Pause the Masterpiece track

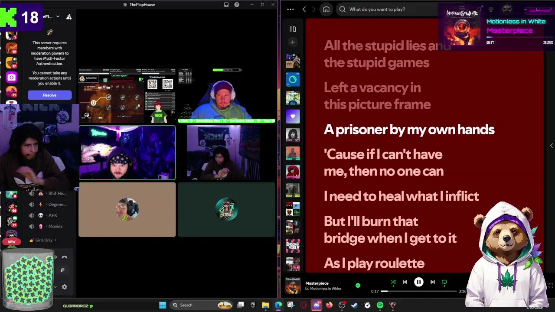[x=419, y=282]
